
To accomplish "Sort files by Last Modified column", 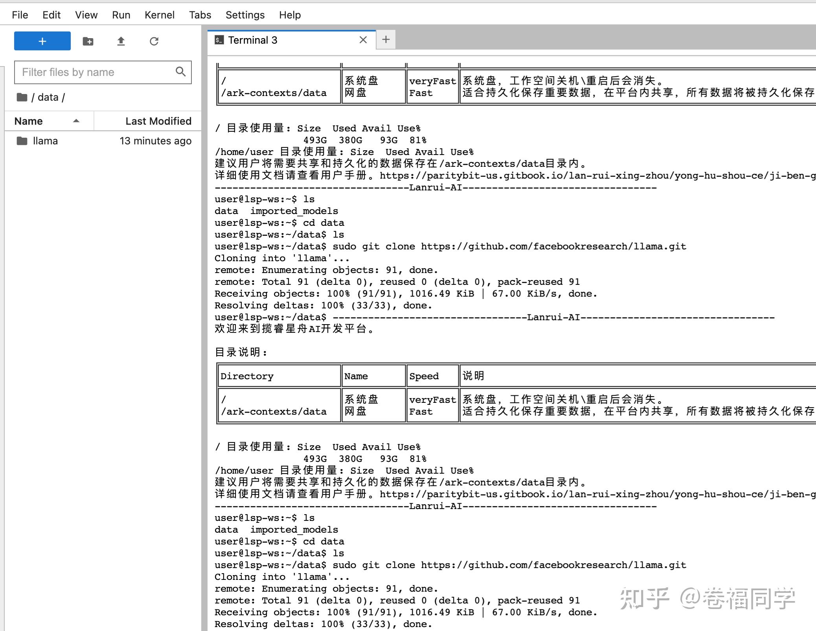I will tap(158, 121).
